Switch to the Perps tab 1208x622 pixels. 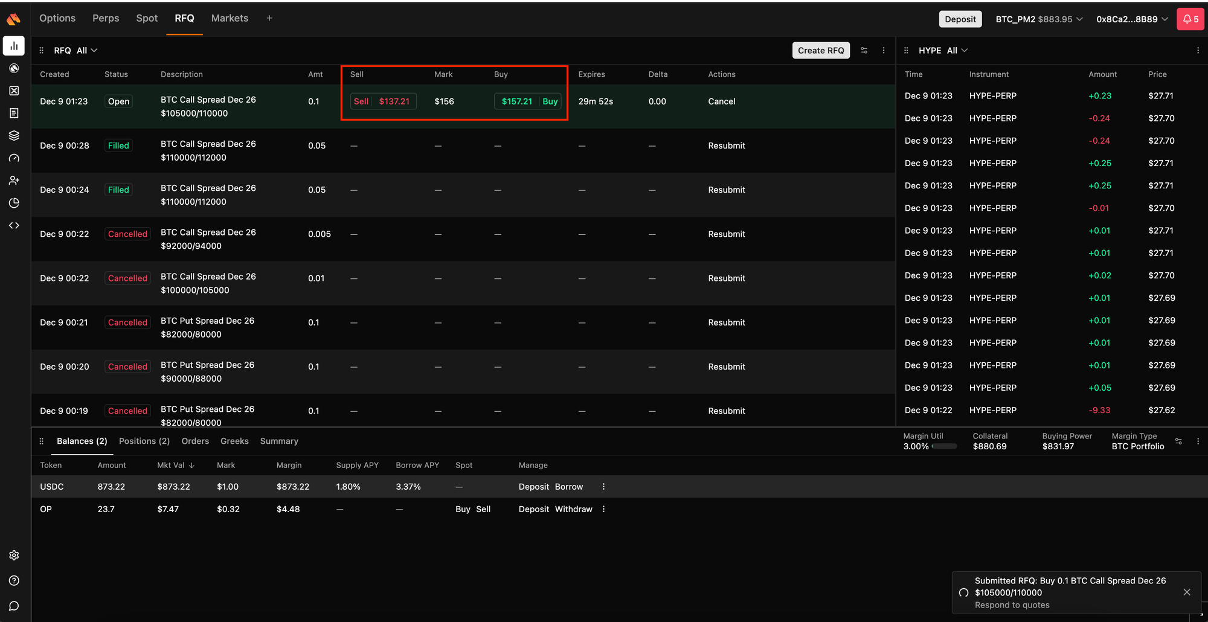click(x=106, y=19)
